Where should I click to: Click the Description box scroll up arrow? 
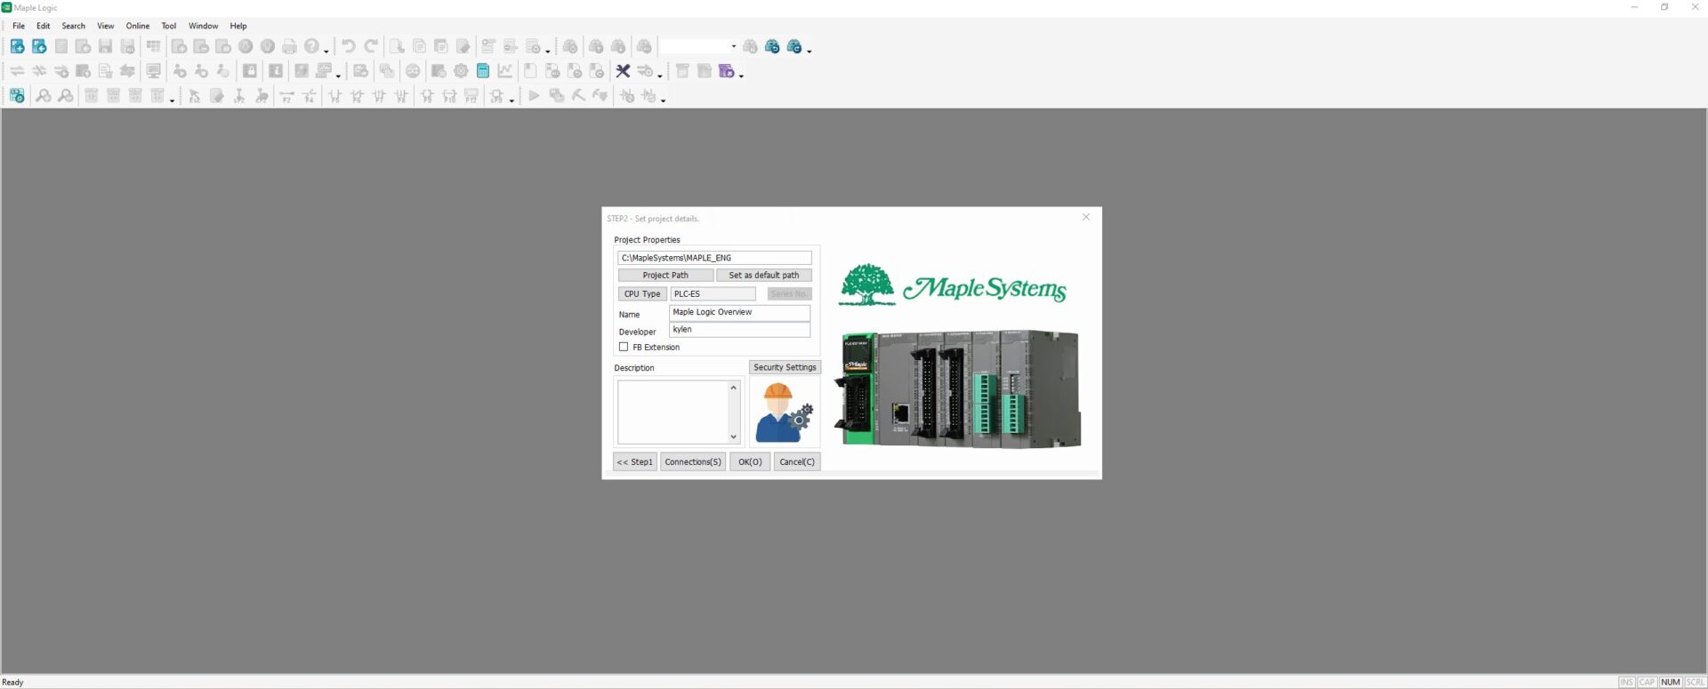(734, 388)
